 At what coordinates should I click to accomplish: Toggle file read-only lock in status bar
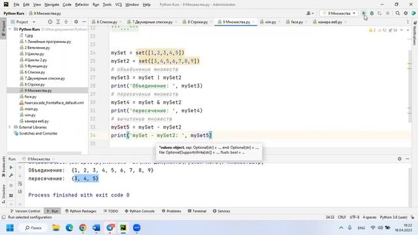point(412,217)
